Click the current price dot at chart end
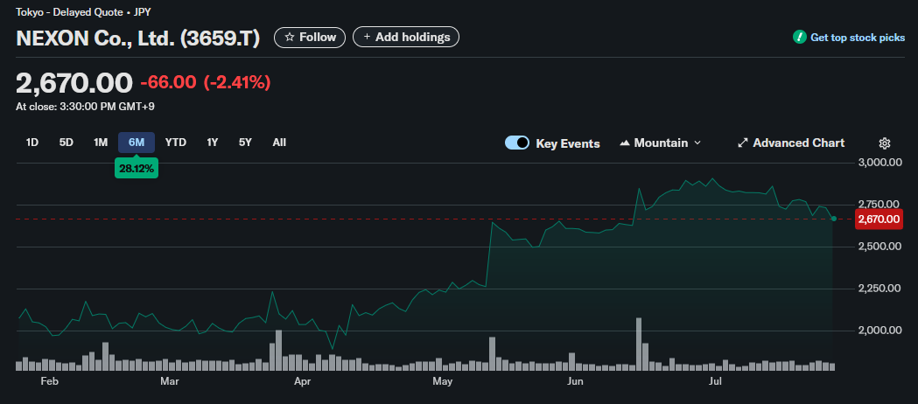The height and width of the screenshot is (404, 918). 833,219
